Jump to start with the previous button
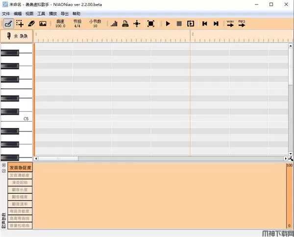 (204, 24)
